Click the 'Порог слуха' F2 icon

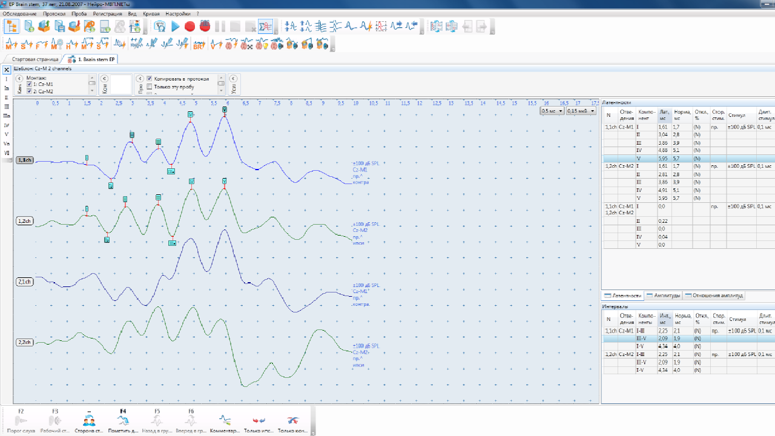tap(21, 420)
